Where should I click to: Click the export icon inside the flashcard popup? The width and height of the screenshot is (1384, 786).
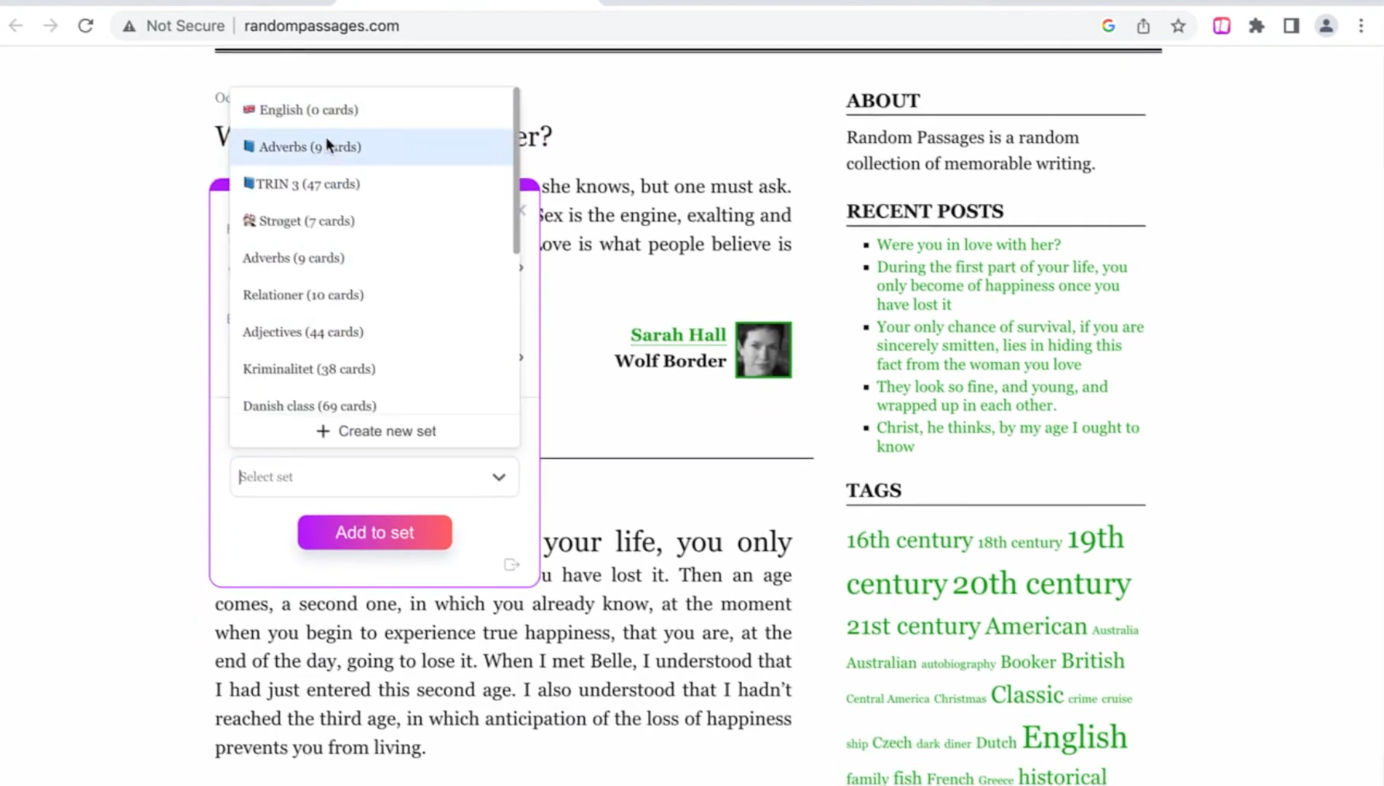pyautogui.click(x=511, y=565)
